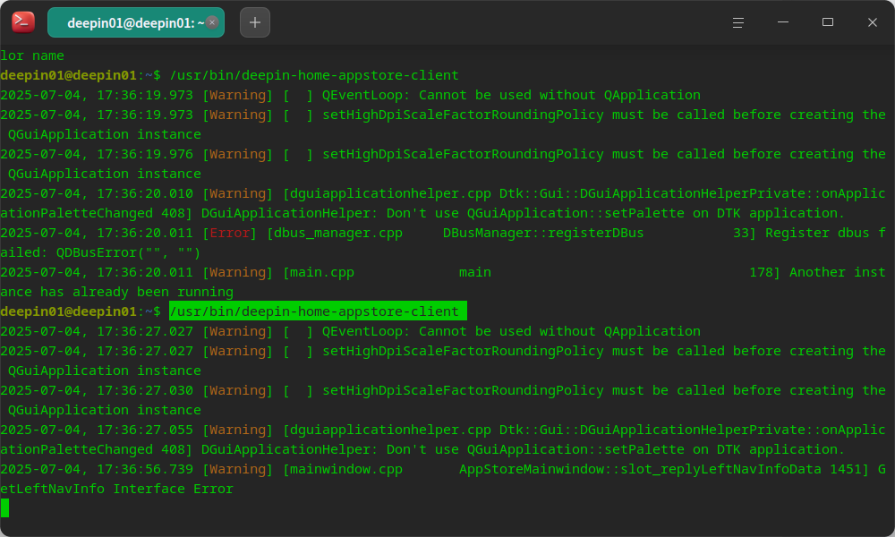Close the deepin01@deepin01 tab
Screen dimensions: 895x537
click(x=212, y=22)
